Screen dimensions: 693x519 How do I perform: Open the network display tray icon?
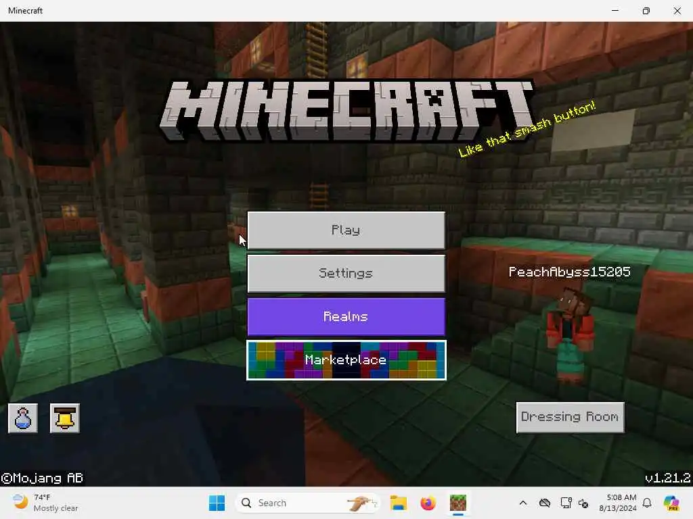566,503
